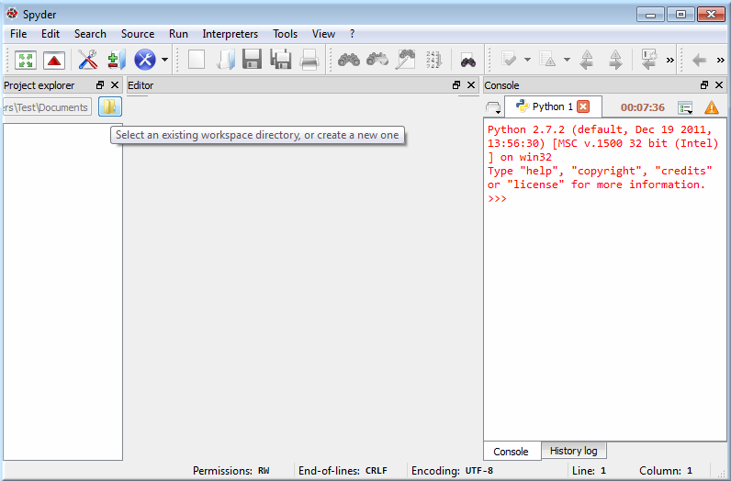The image size is (731, 481).
Task: Toggle fullscreen mode red triangle icon
Action: click(54, 61)
